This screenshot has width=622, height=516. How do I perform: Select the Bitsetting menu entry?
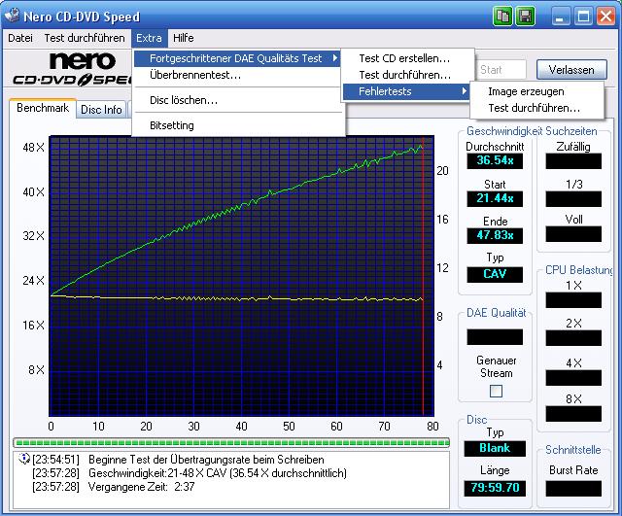(237, 125)
